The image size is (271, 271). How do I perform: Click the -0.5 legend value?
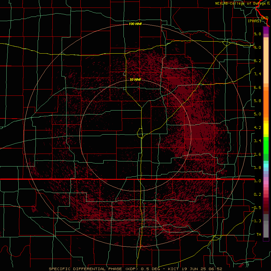coord(256,208)
